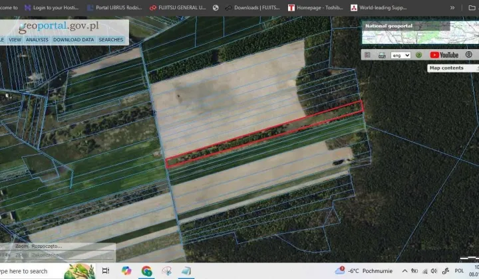479x279 pixels.
Task: Open the SEARCHES menu
Action: (x=110, y=40)
